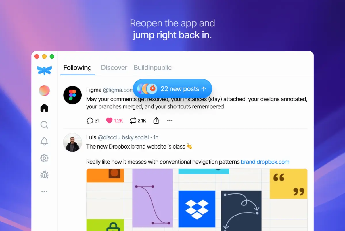Load the 22 new posts pill
The height and width of the screenshot is (231, 345).
tap(172, 89)
